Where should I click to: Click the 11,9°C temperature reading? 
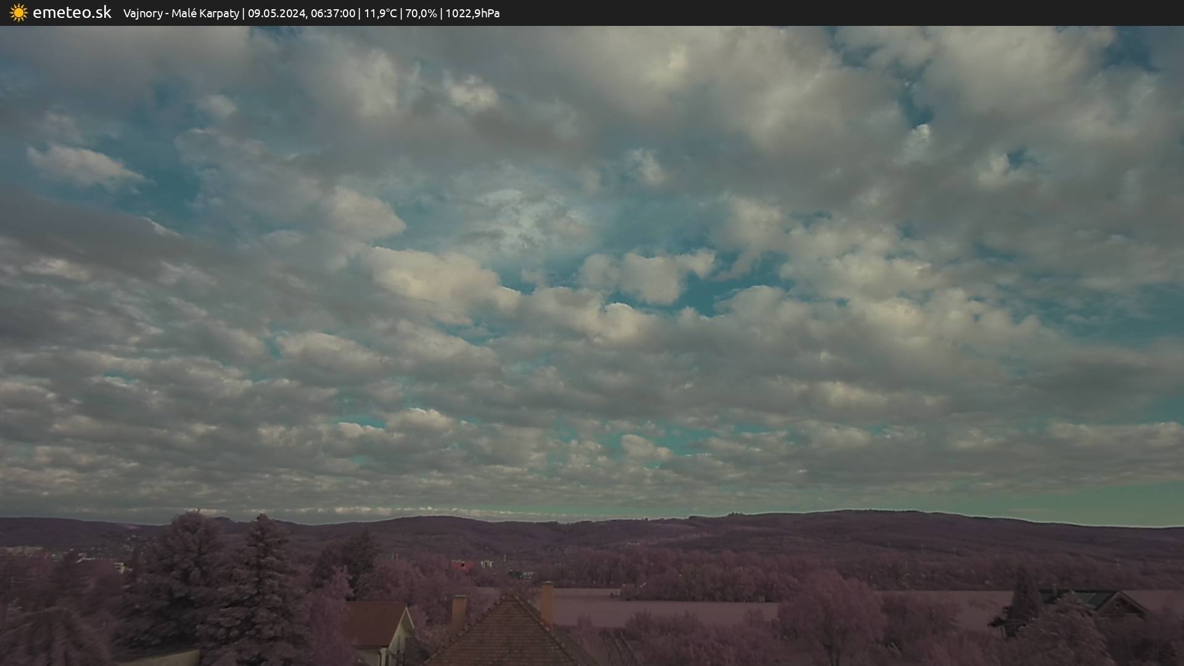380,13
